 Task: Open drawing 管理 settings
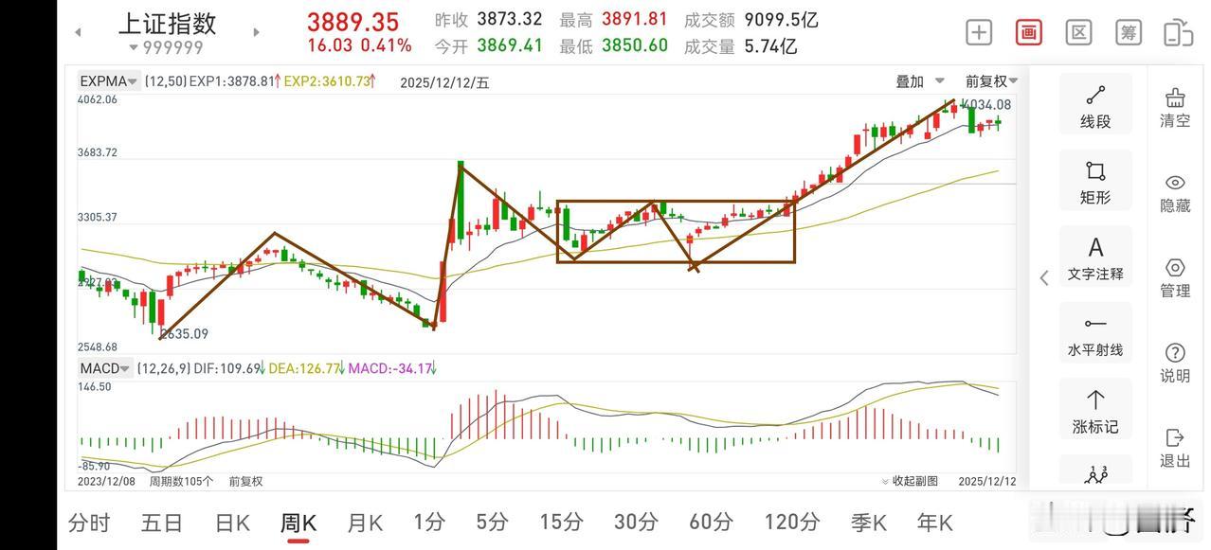[x=1175, y=278]
